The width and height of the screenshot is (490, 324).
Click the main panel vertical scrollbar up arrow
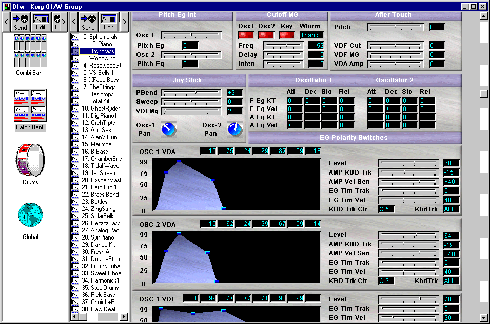tap(484, 15)
